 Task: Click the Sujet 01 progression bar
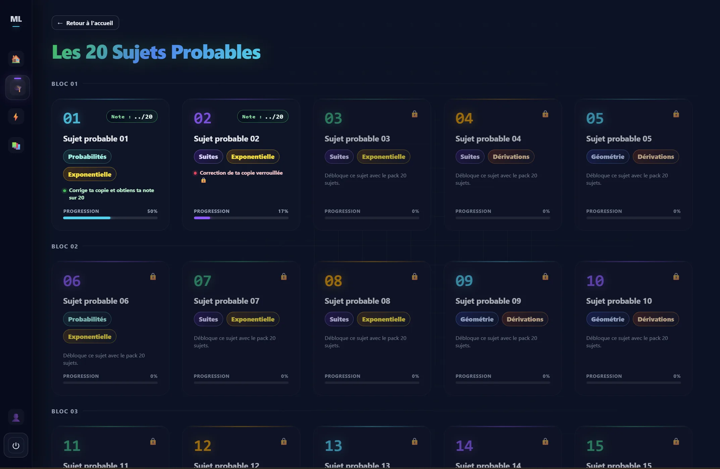point(110,218)
